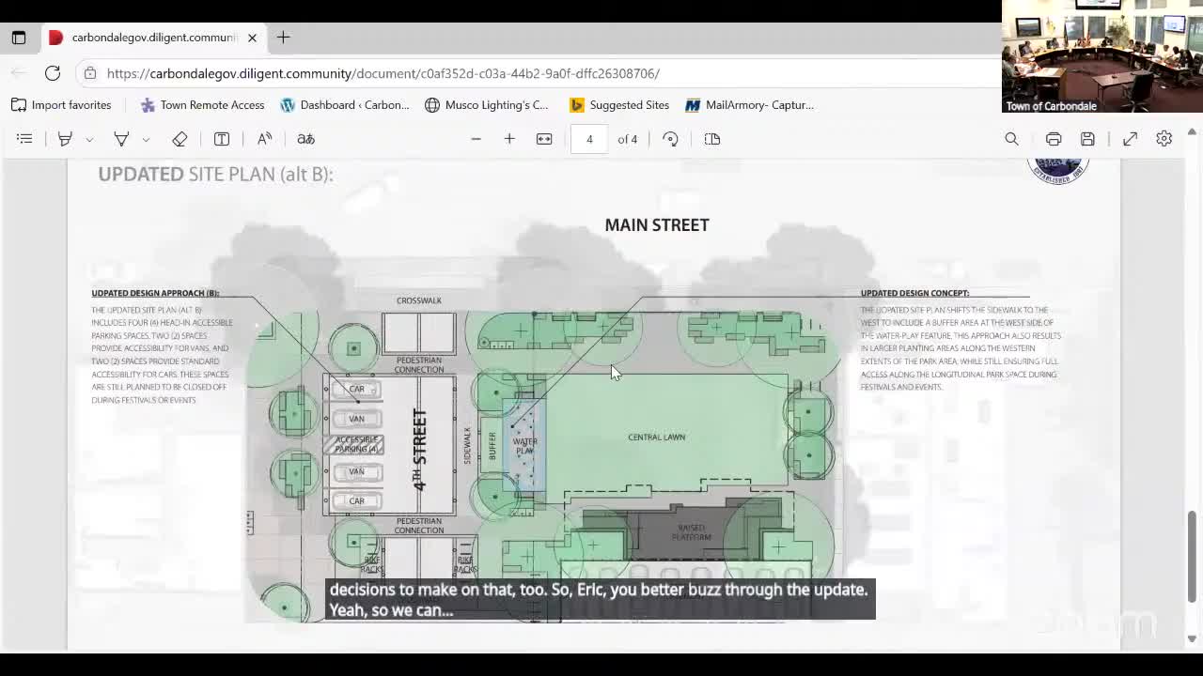View site information icon
Screen dimensions: 1203x676
pos(89,73)
